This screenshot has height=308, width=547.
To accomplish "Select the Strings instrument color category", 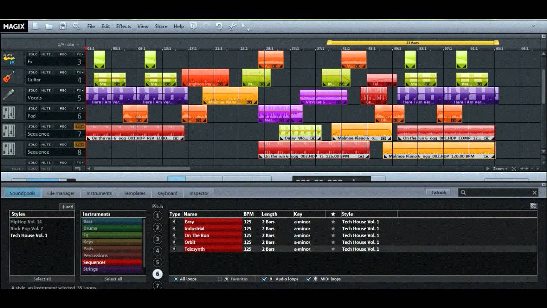I will tap(112, 269).
